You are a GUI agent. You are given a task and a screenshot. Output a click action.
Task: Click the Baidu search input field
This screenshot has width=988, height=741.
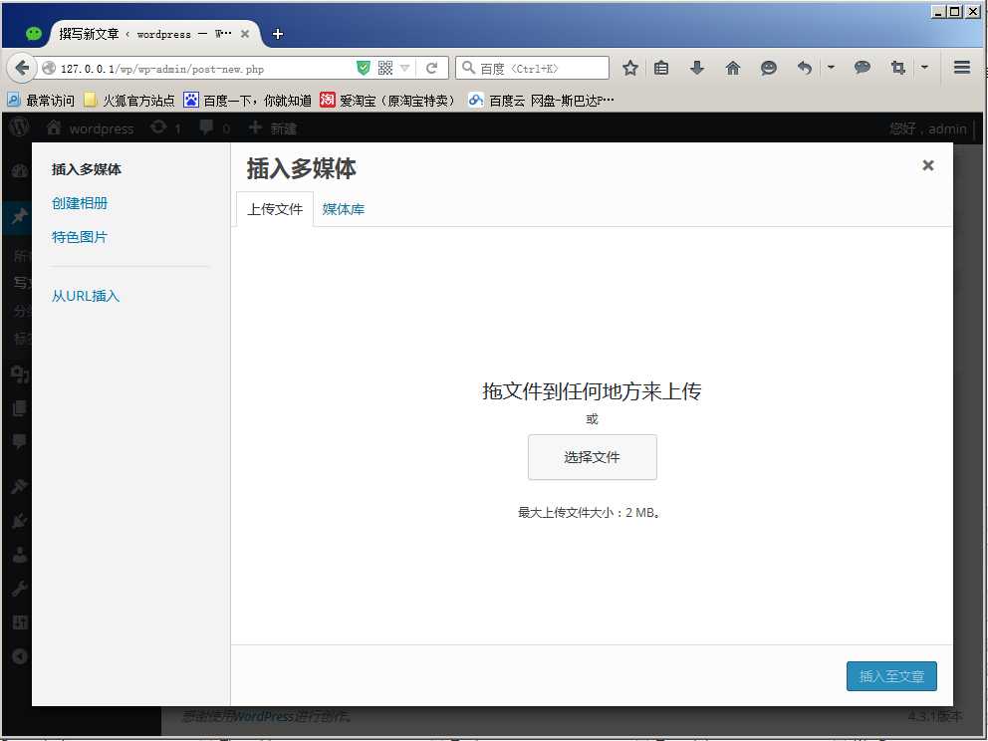point(533,68)
